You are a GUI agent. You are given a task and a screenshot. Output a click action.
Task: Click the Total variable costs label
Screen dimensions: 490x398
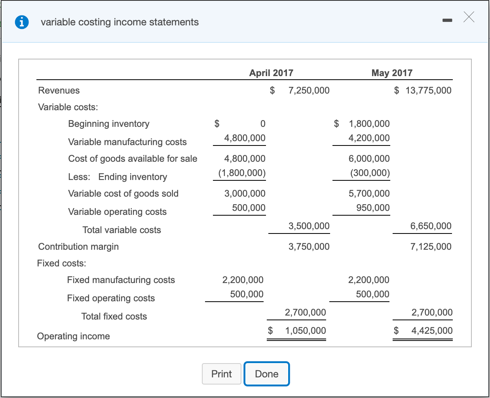tap(122, 230)
